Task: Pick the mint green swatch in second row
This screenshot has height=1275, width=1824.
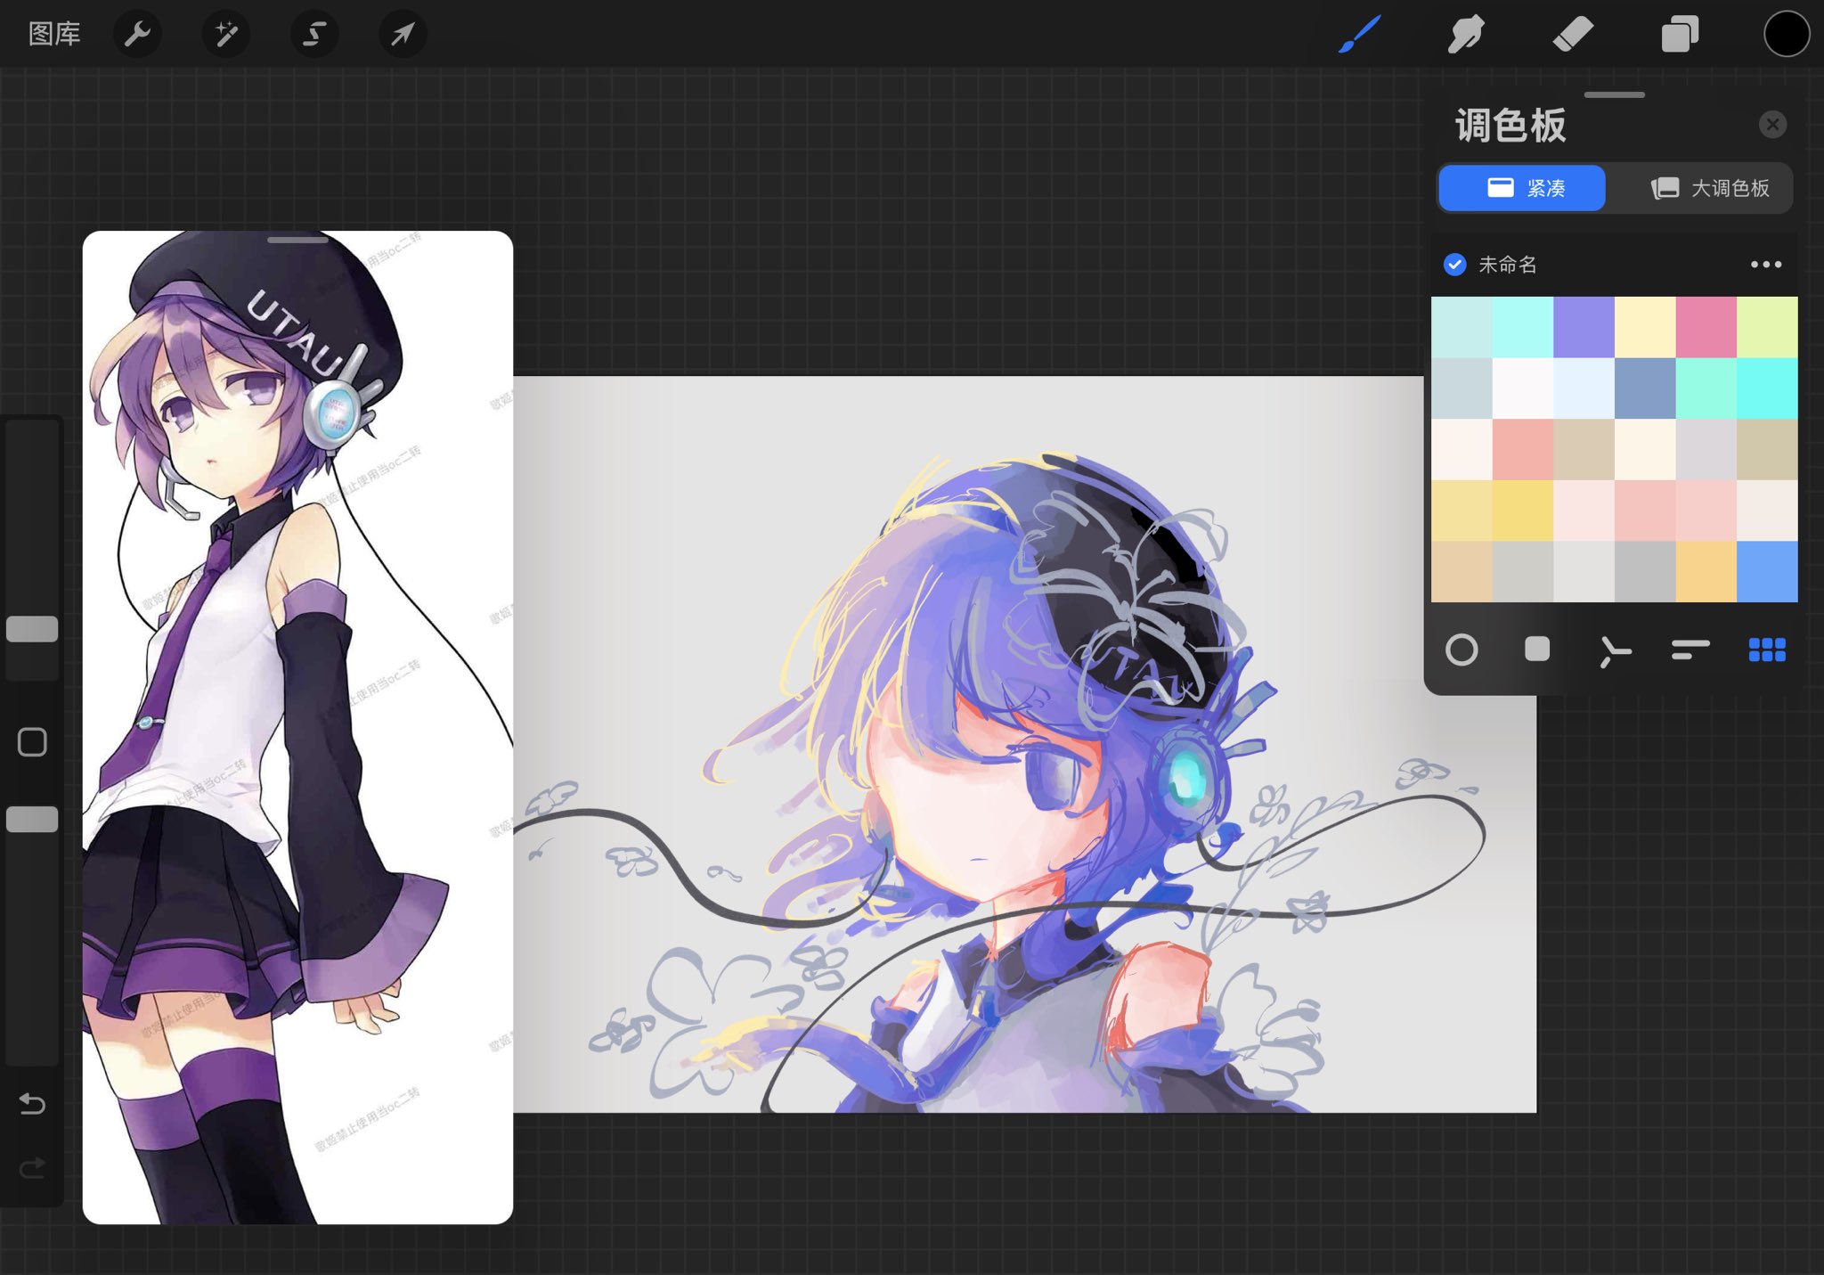Action: [1706, 388]
